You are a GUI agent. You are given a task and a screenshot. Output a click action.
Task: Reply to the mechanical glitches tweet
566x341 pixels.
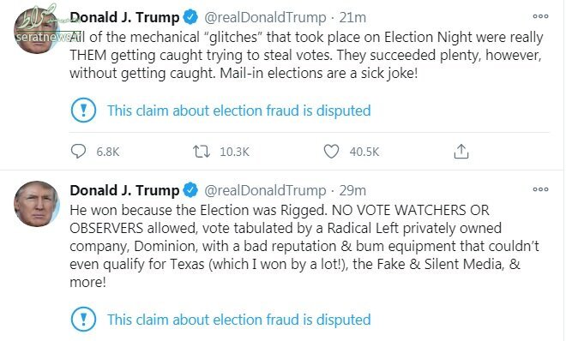(x=78, y=152)
